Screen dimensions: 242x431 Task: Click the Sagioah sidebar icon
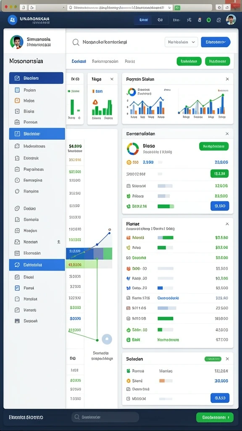click(x=17, y=321)
